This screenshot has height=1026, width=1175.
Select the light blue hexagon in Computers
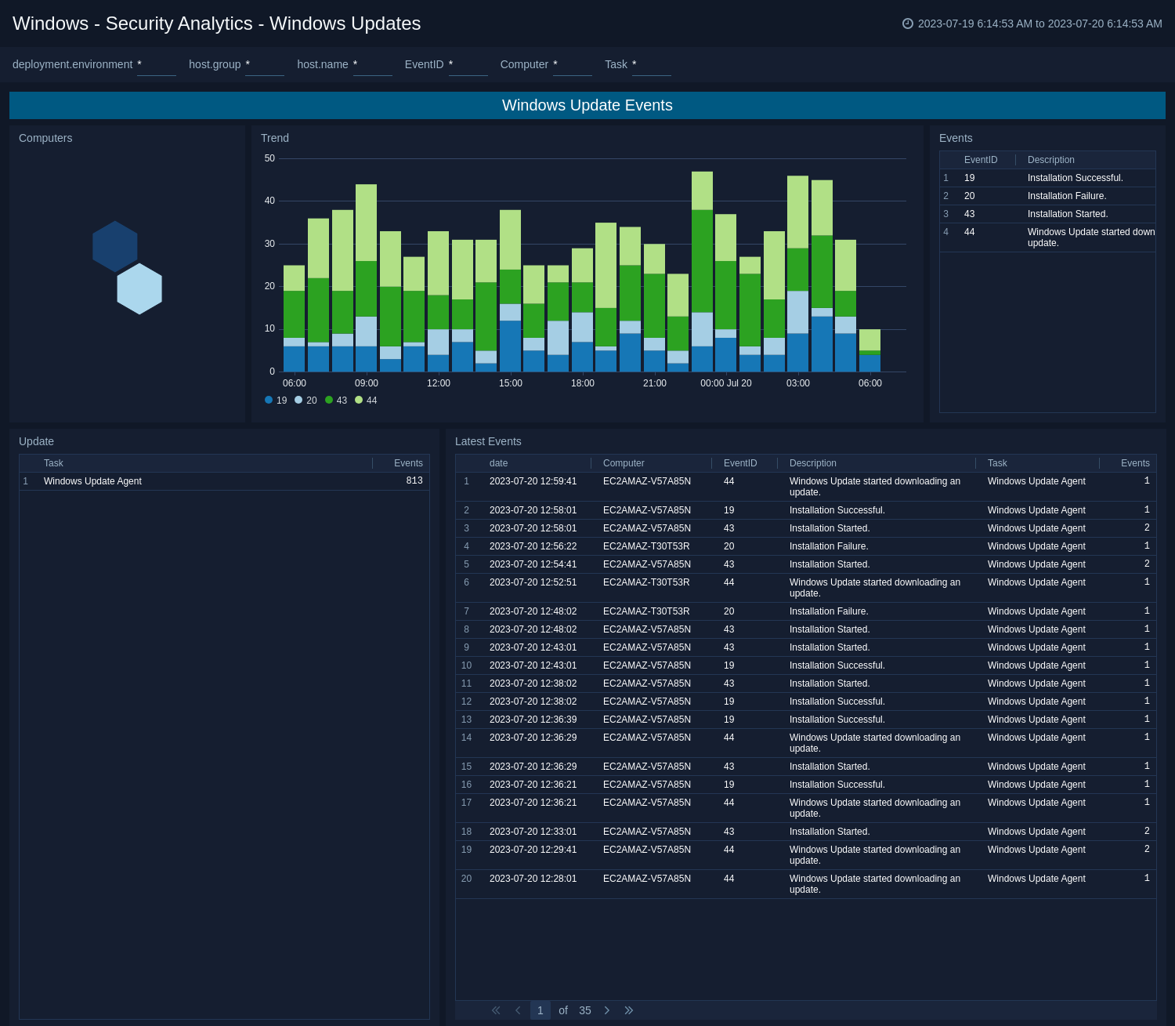pyautogui.click(x=139, y=288)
